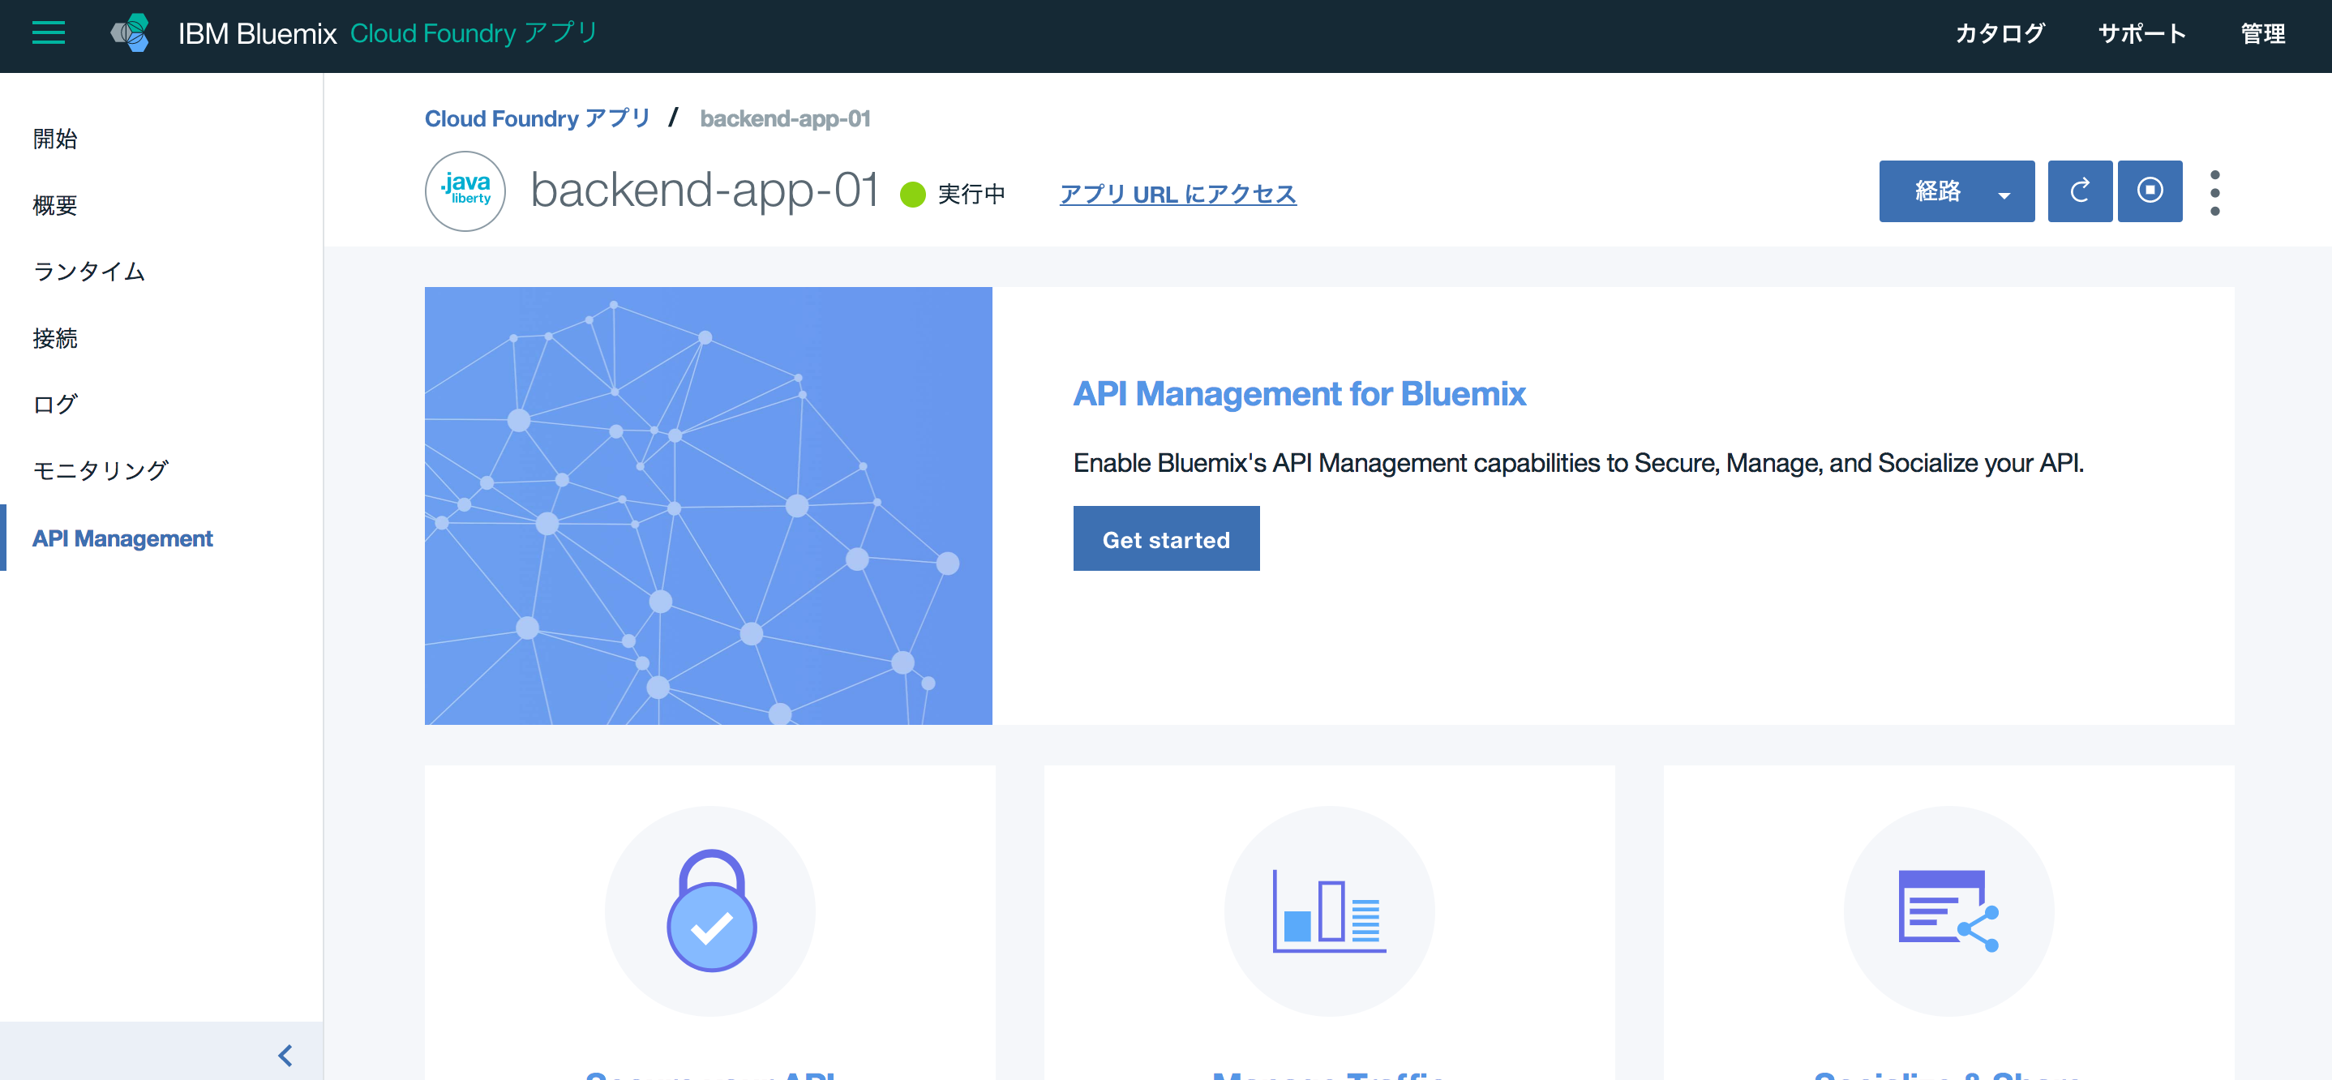
Task: Click the Get started button
Action: click(1166, 538)
